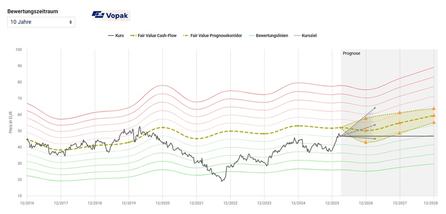Image resolution: width=446 pixels, height=214 pixels.
Task: Click the top orange triangle at 12/2028
Action: click(434, 108)
